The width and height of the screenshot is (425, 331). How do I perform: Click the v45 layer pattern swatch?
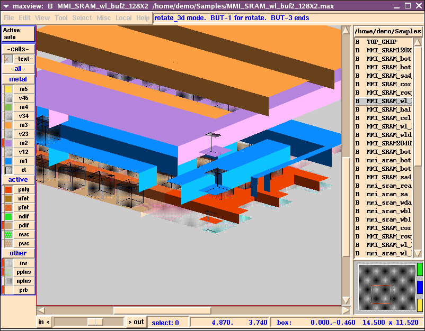coord(8,98)
